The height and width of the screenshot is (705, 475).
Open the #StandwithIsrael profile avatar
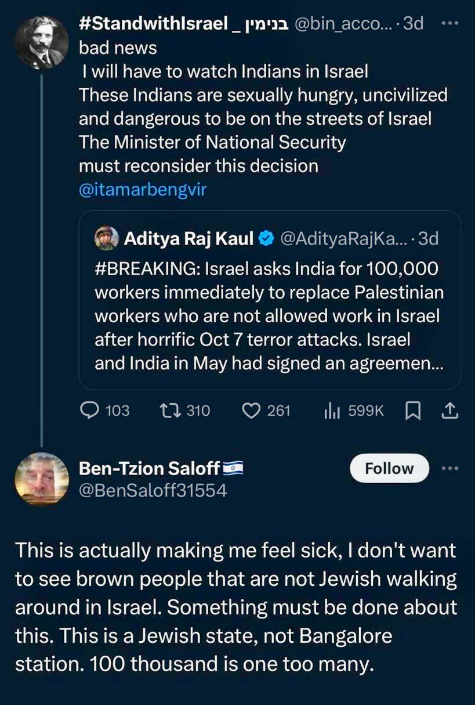[42, 42]
